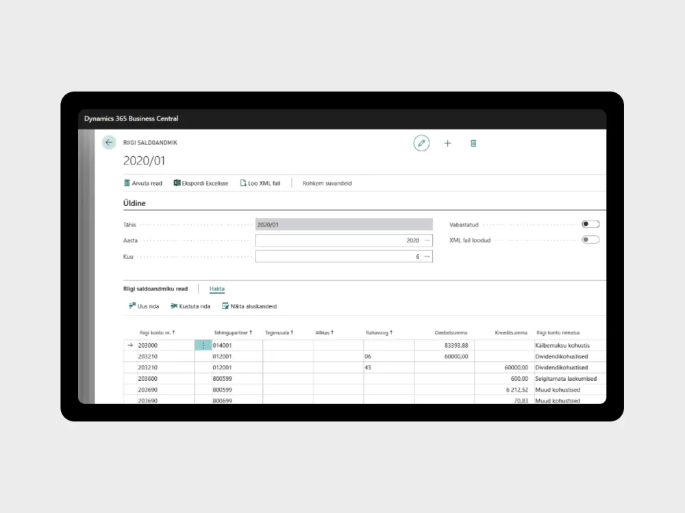The image size is (685, 513).
Task: Click Deebetsumma column header
Action: coord(451,333)
